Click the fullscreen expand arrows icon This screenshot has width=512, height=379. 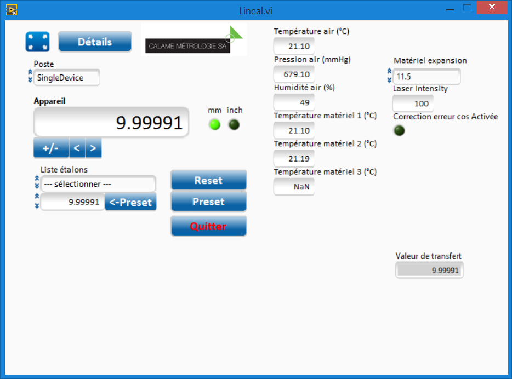coord(37,42)
